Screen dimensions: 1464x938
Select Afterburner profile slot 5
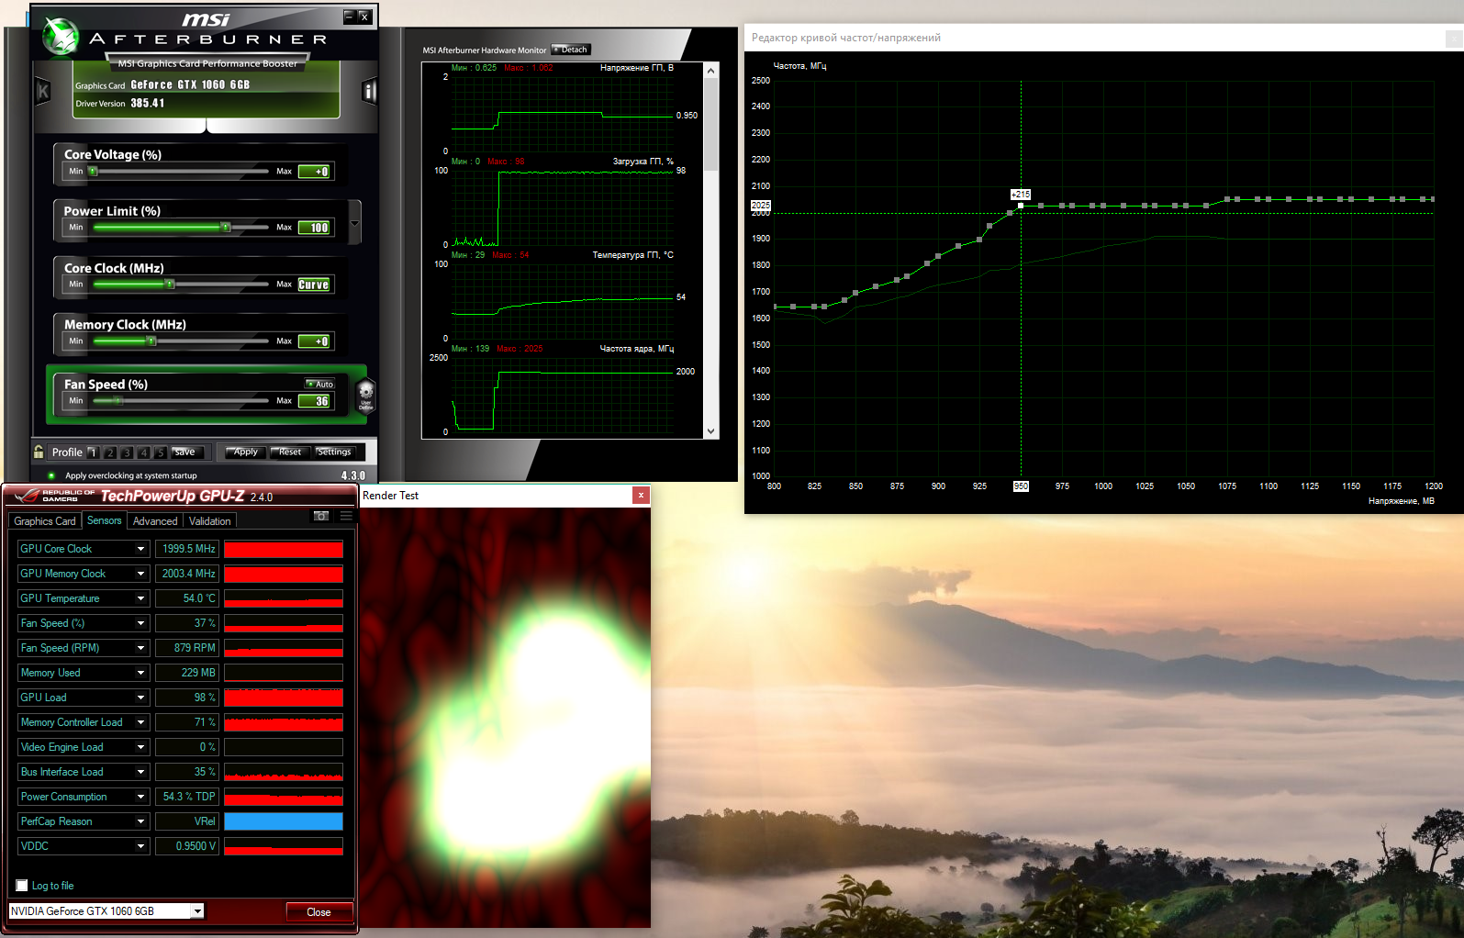160,452
